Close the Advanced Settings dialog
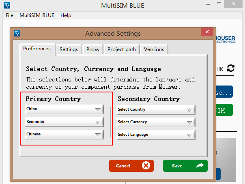The height and width of the screenshot is (184, 245). [x=207, y=32]
